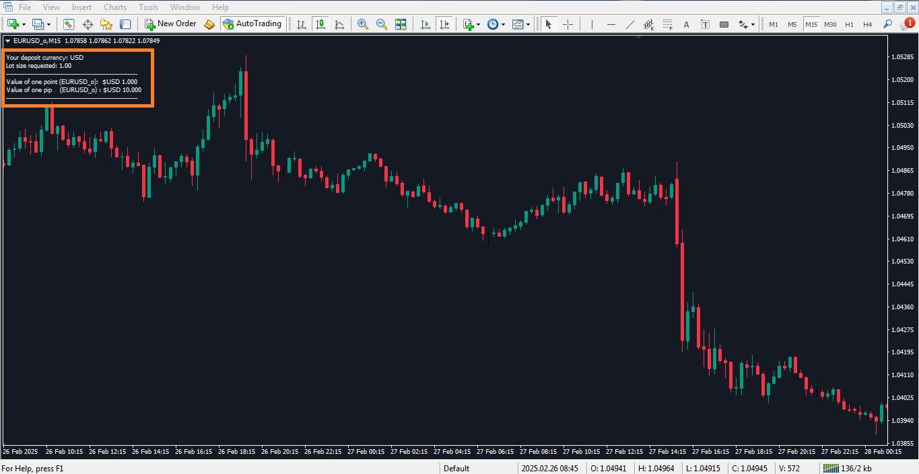Image resolution: width=919 pixels, height=474 pixels.
Task: Open the Templates dropdown arrow
Action: point(529,24)
